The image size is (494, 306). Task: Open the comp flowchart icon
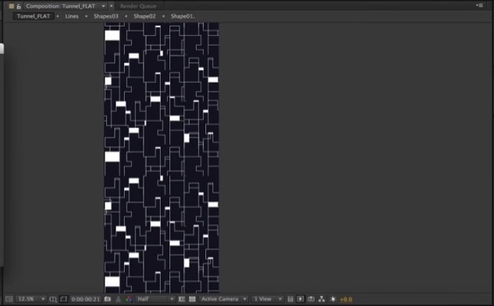[x=322, y=299]
